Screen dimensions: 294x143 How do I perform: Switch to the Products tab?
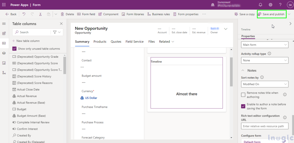100,42
